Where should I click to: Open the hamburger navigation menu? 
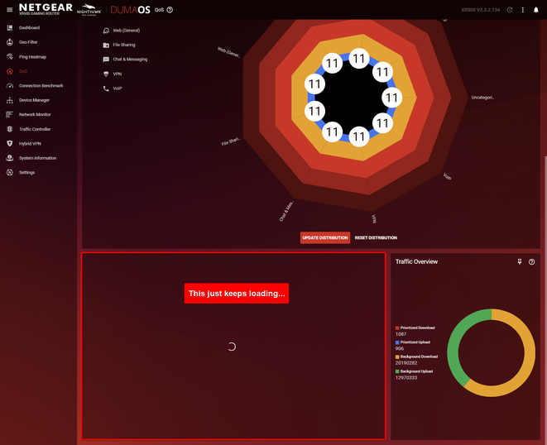9,10
